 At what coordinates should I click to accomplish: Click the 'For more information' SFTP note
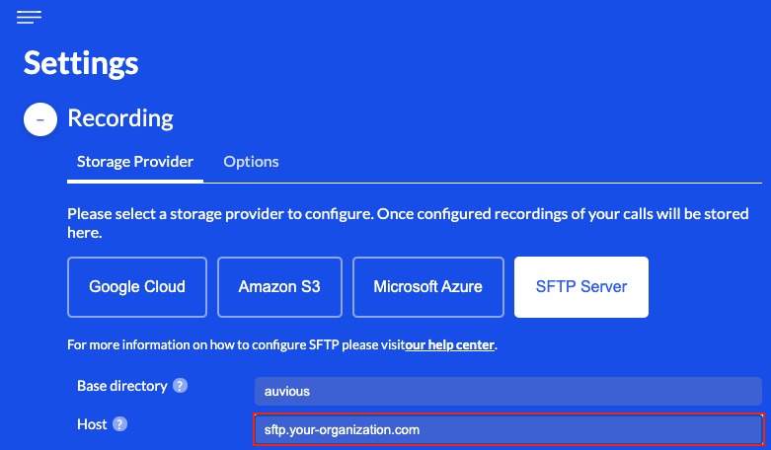pos(235,345)
